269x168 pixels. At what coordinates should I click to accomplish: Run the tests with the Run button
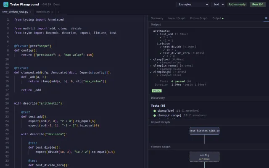click(258, 5)
